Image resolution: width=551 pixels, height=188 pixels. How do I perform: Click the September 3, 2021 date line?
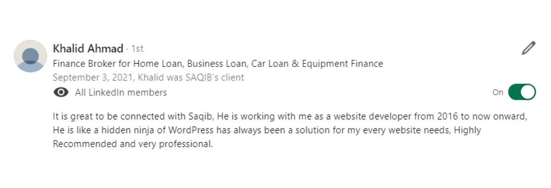click(148, 77)
